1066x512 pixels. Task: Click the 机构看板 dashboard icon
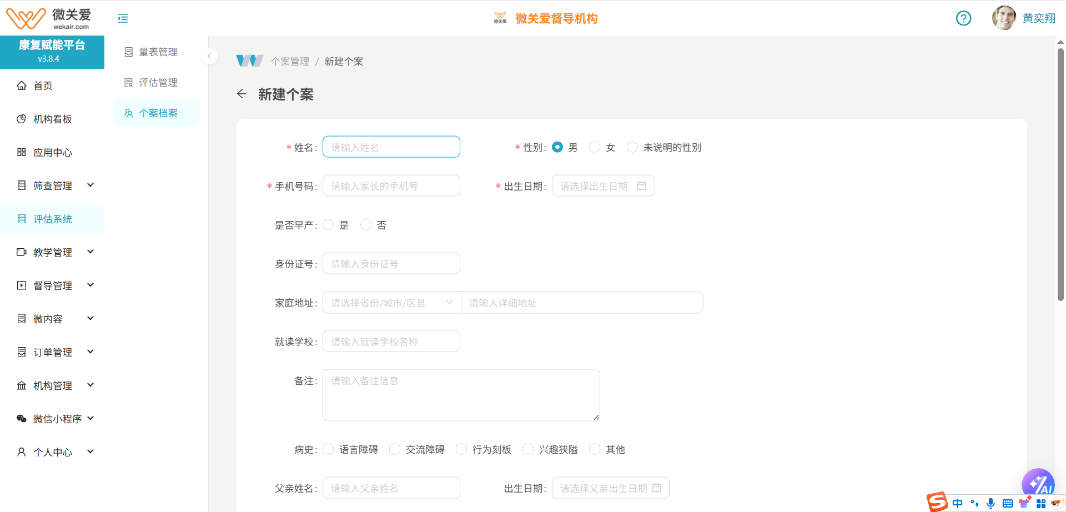click(x=21, y=118)
